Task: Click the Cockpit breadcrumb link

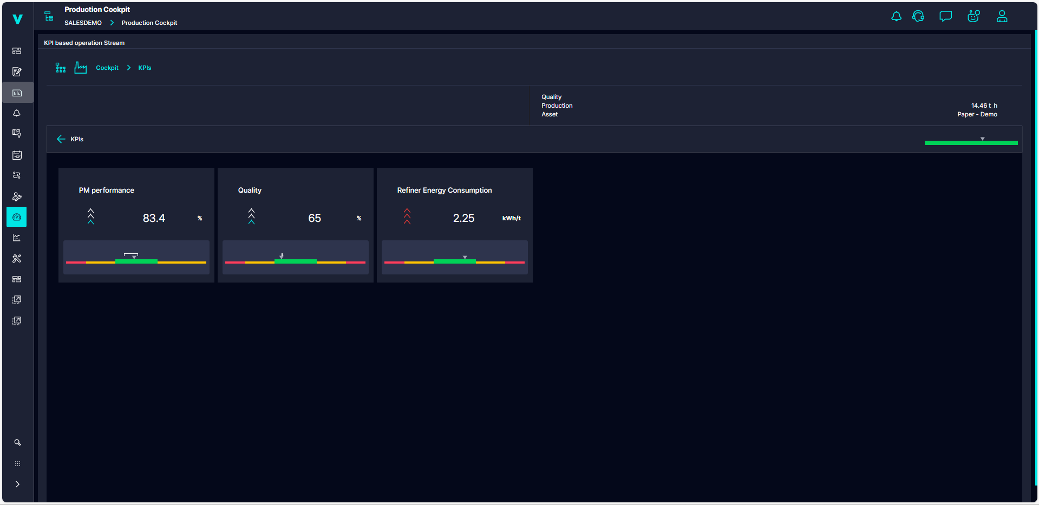Action: point(107,68)
